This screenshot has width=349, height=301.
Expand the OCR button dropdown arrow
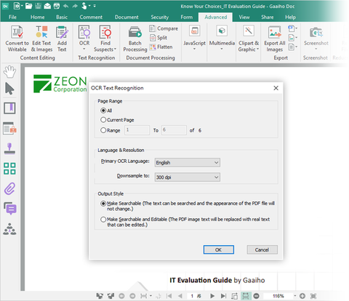coord(84,49)
